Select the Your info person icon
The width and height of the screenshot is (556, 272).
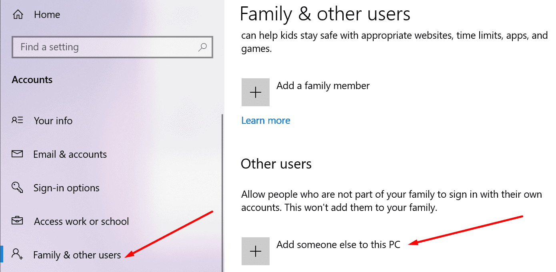[x=17, y=120]
